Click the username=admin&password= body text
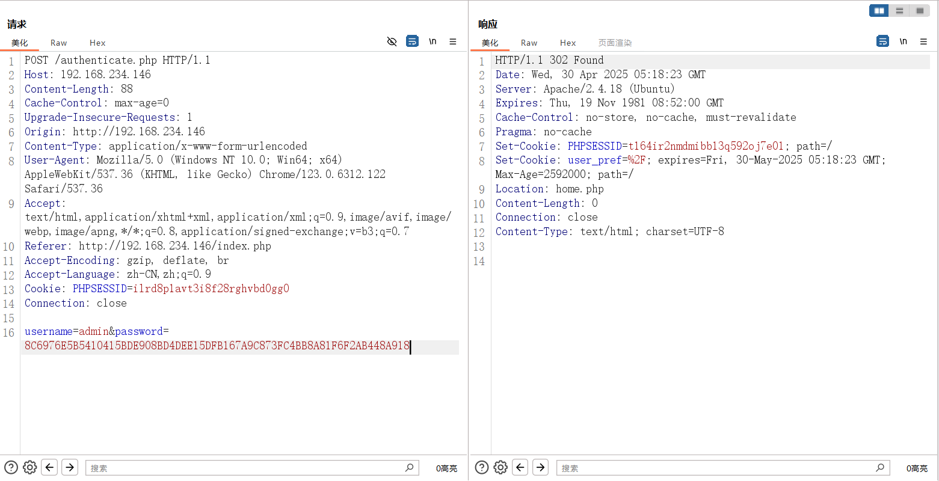This screenshot has height=481, width=939. pos(97,331)
